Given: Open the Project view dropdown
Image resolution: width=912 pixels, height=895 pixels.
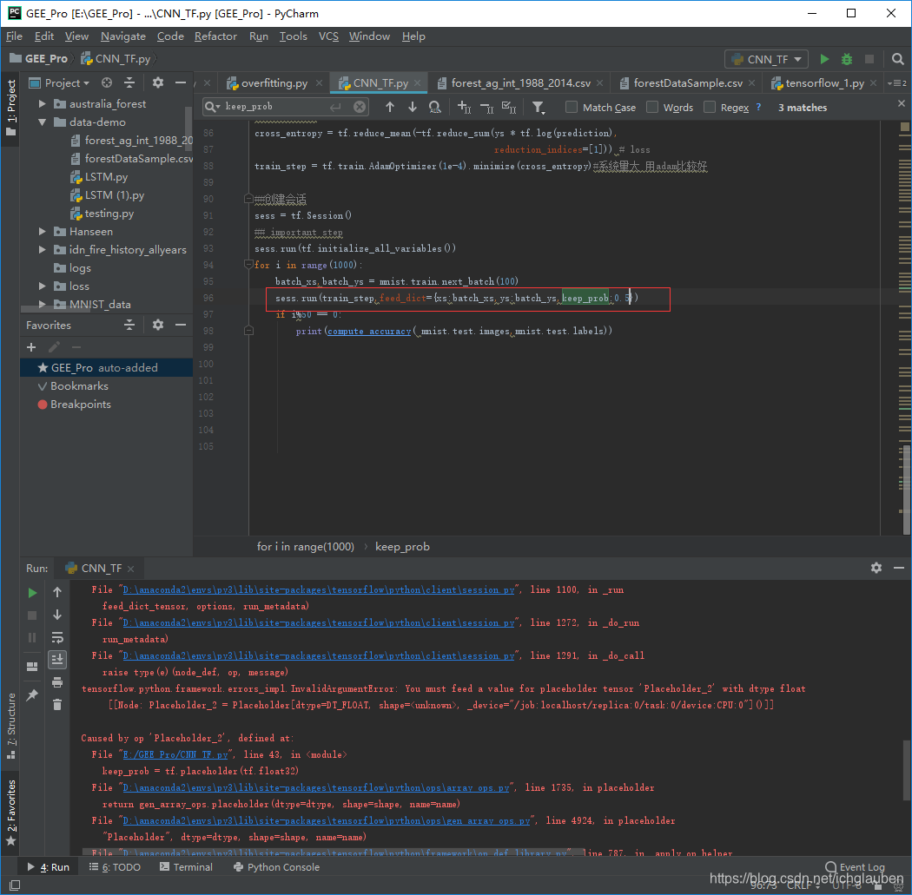Looking at the screenshot, I should [59, 82].
